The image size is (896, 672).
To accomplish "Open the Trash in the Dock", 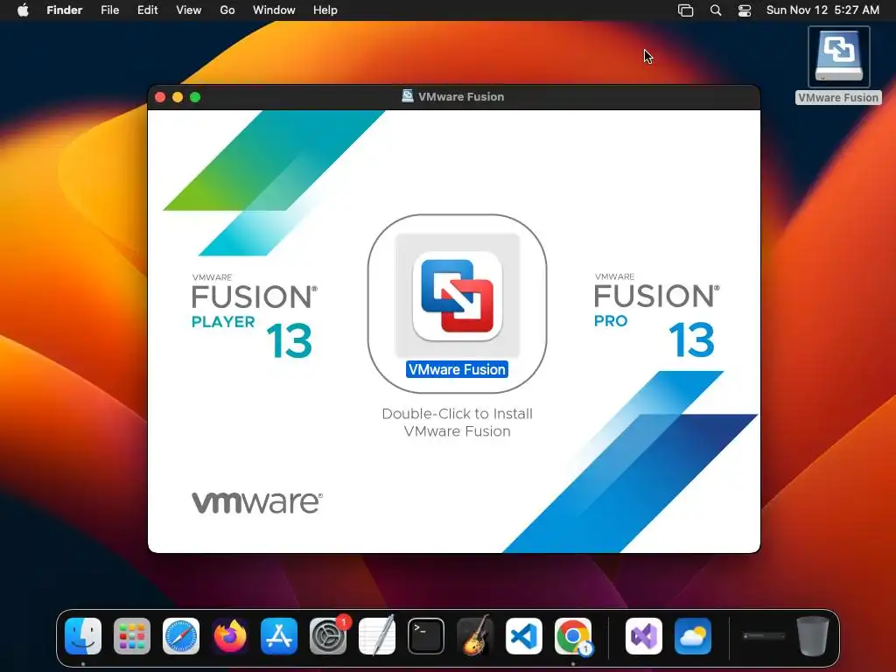I will pos(813,636).
